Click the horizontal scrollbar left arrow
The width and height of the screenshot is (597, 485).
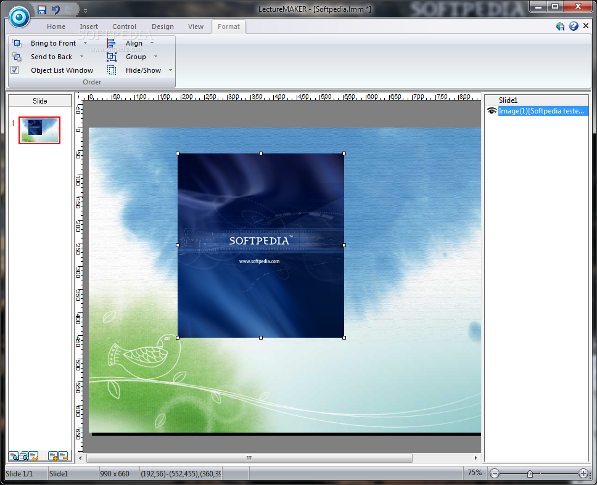pos(80,458)
